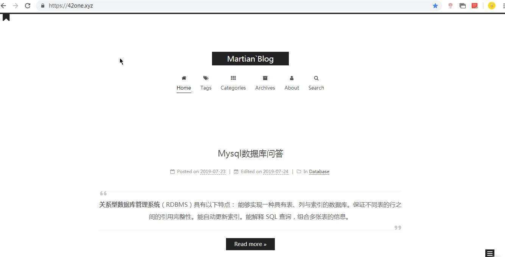505x257 pixels.
Task: Open the red notes extension icon
Action: click(474, 6)
